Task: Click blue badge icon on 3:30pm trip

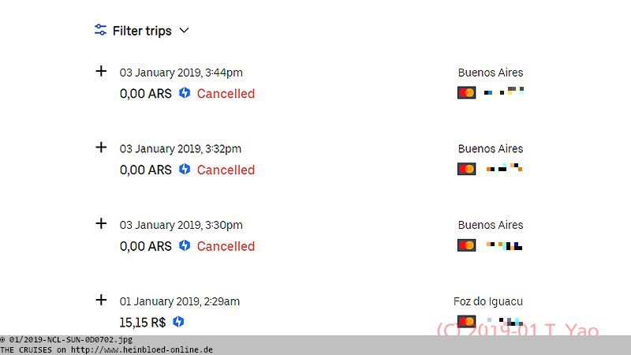Action: tap(185, 245)
